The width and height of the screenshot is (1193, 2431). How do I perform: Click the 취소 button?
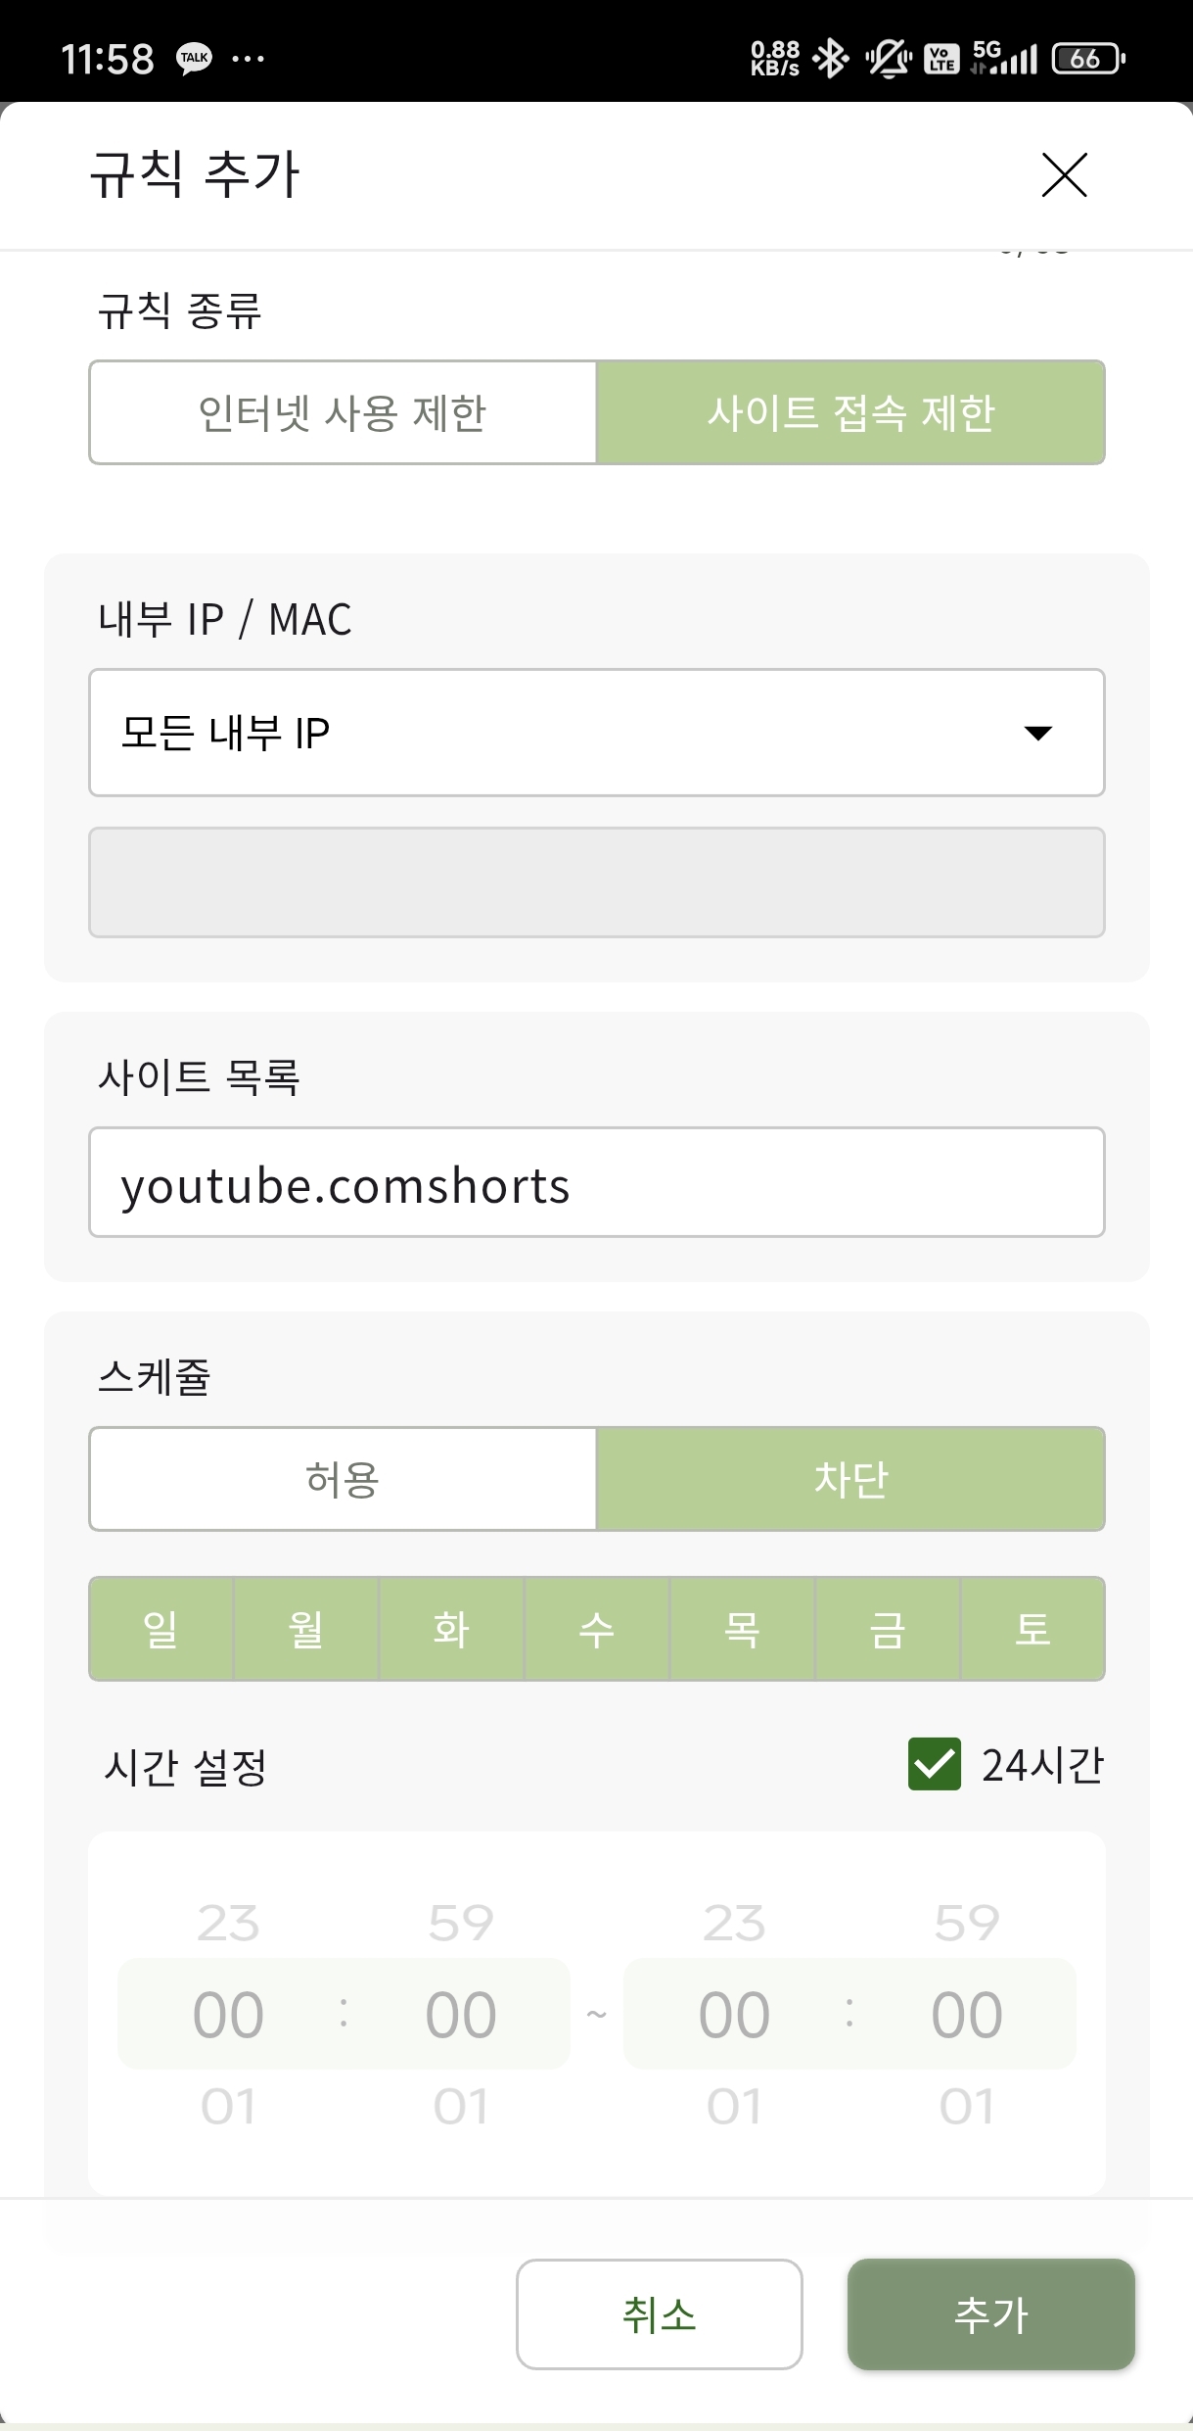coord(660,2314)
